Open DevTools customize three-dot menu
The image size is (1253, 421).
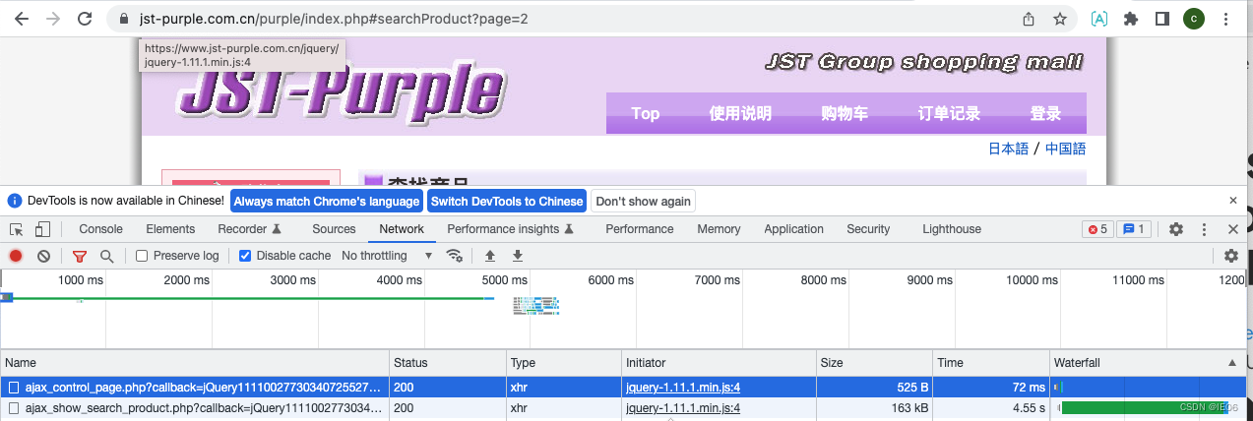[1204, 229]
